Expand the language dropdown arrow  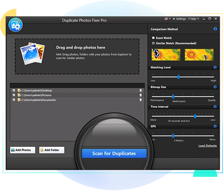169,19
